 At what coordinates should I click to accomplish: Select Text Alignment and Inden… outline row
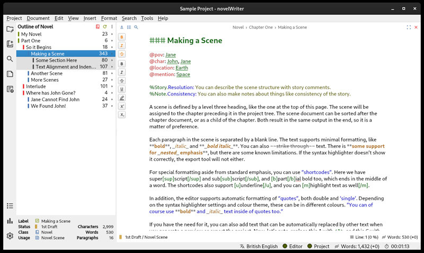click(x=66, y=66)
